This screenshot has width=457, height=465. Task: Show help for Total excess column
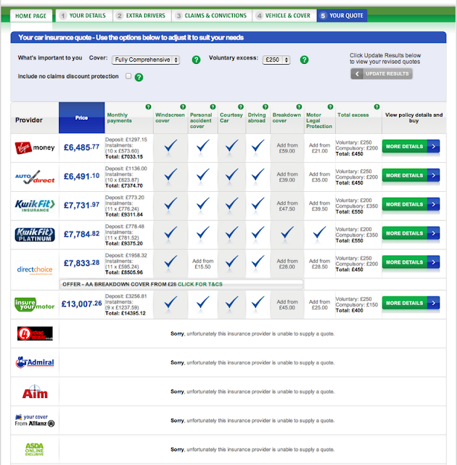pyautogui.click(x=376, y=107)
